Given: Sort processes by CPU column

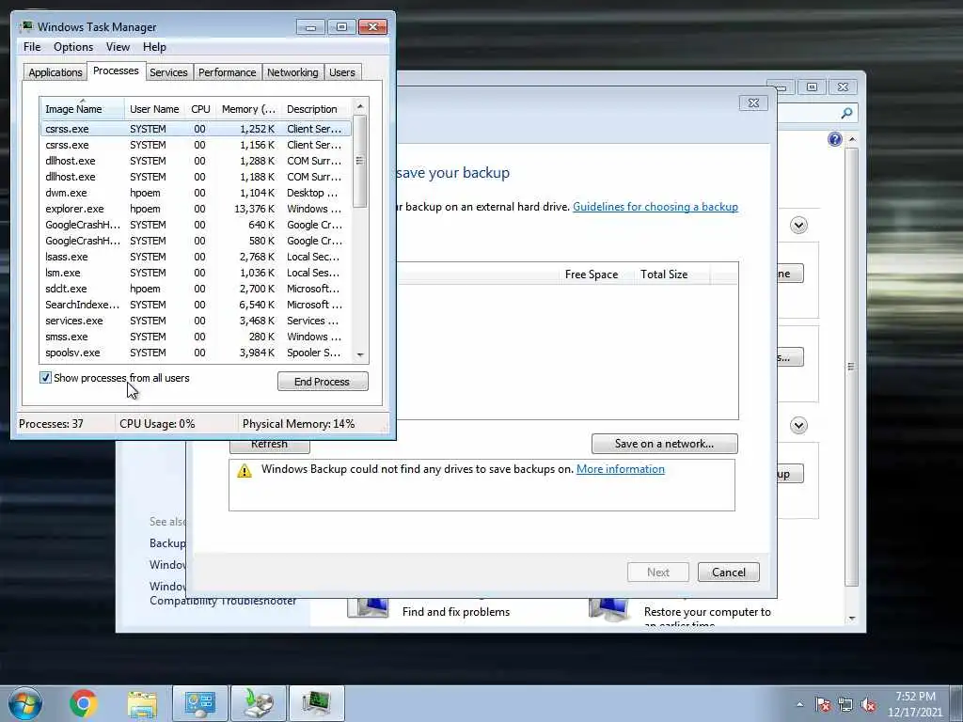Looking at the screenshot, I should [200, 109].
